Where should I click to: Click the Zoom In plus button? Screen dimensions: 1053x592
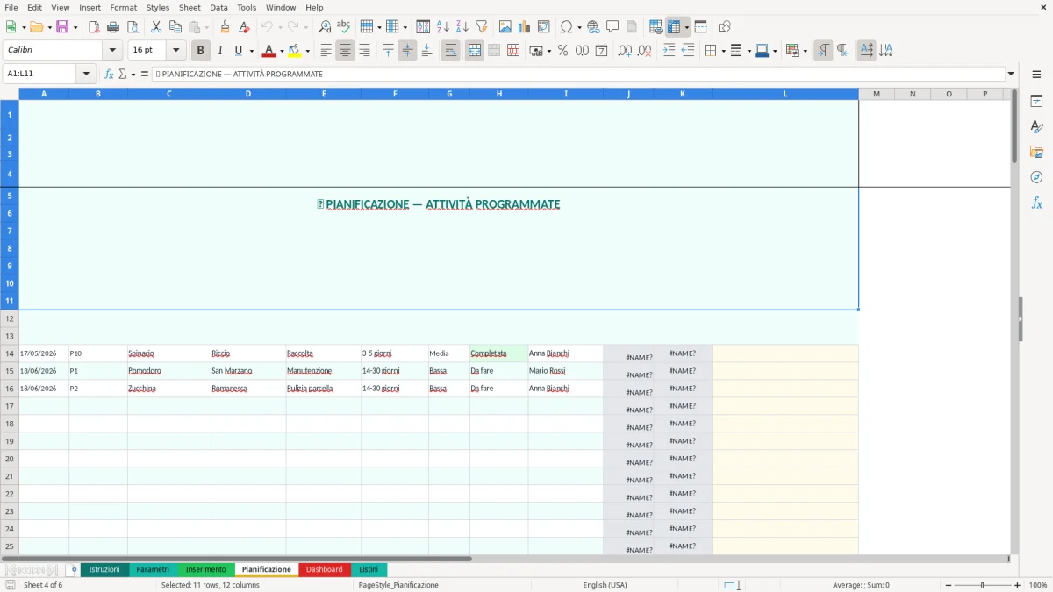(1018, 585)
